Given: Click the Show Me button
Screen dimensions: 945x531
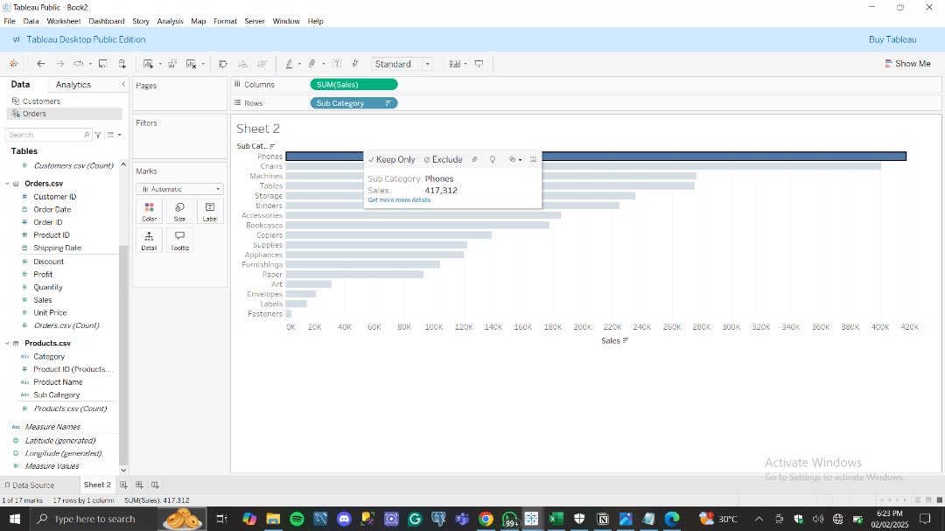Looking at the screenshot, I should pyautogui.click(x=907, y=63).
